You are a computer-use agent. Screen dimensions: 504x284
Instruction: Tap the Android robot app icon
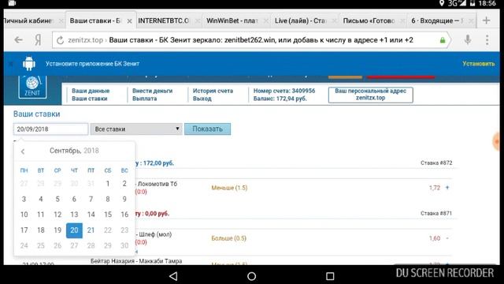pyautogui.click(x=29, y=63)
